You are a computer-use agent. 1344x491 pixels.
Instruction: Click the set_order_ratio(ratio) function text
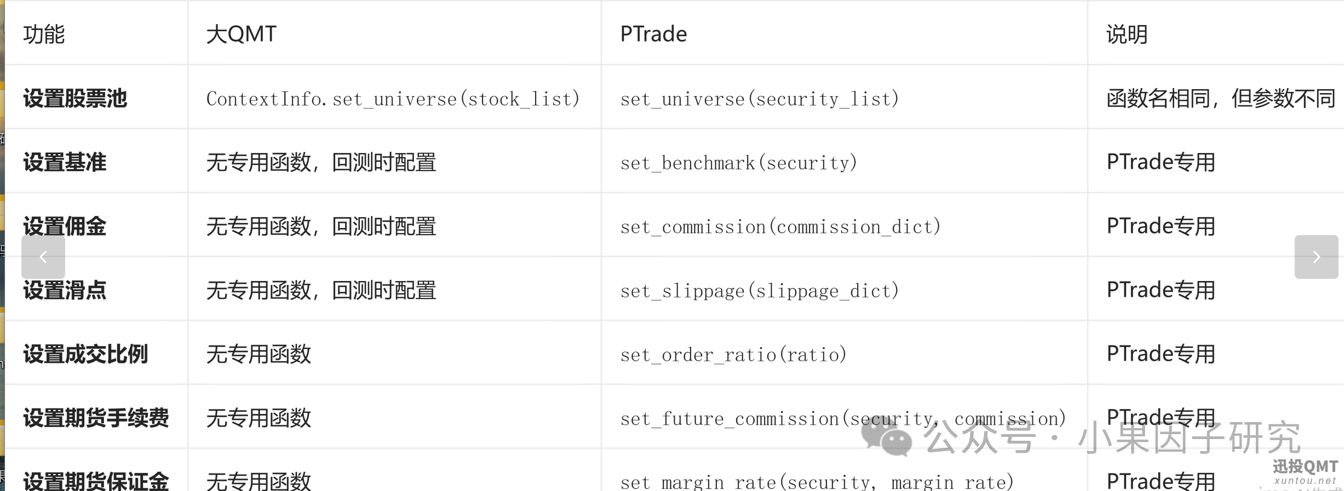(x=733, y=355)
